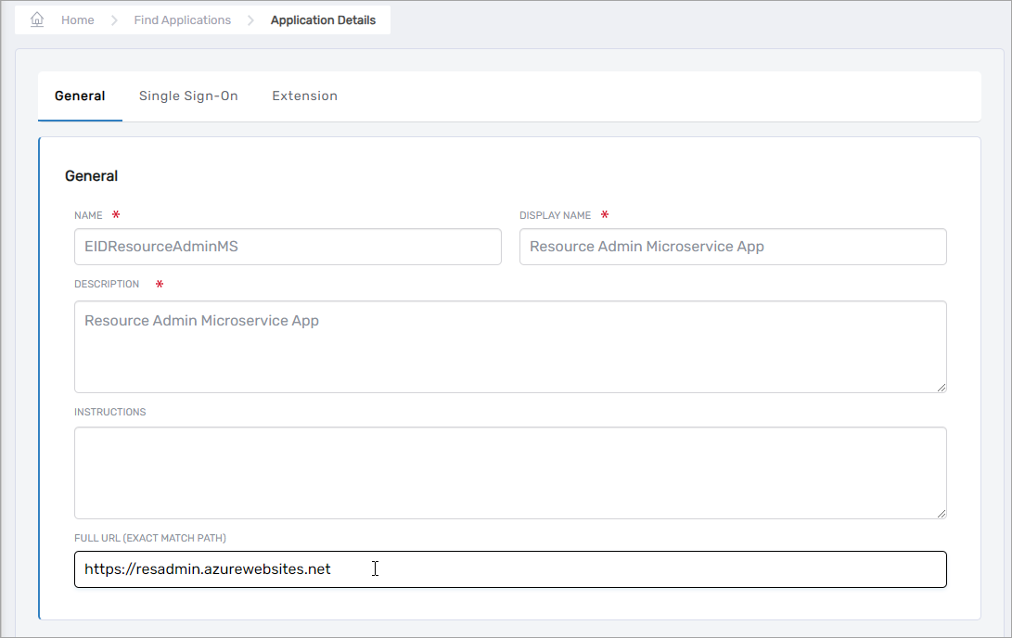Click the red asterisk beside DESCRIPTION
1012x638 pixels.
160,285
